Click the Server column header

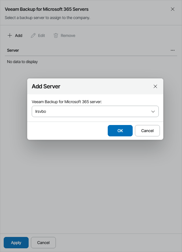click(13, 50)
